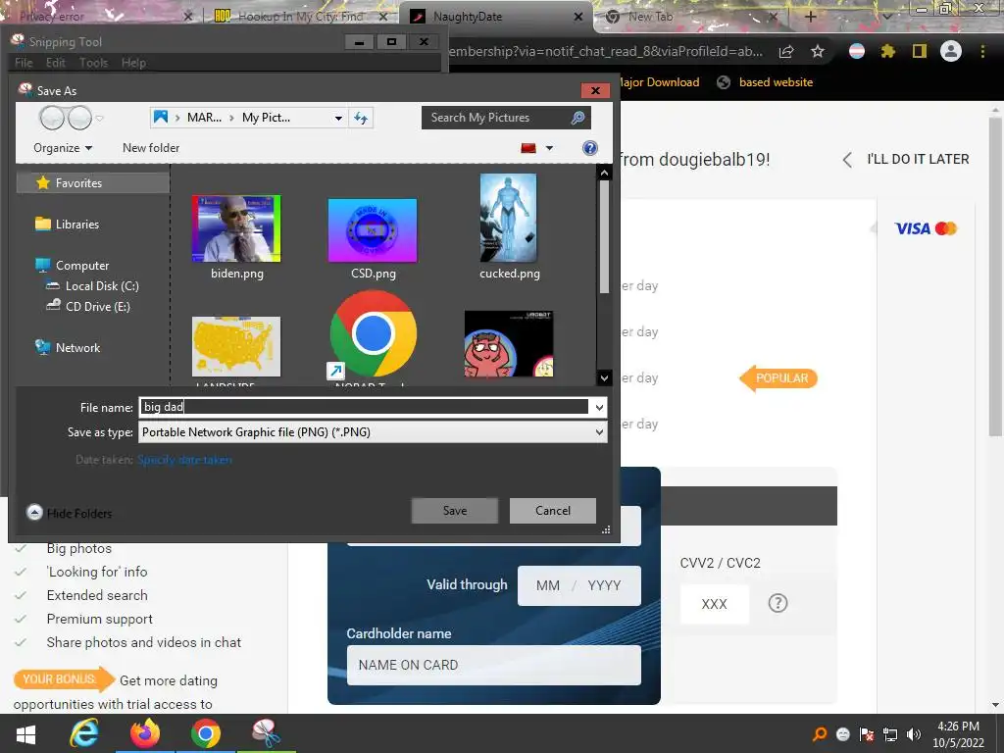Click I'LL DO IT LATER link
The image size is (1004, 753).
906,159
